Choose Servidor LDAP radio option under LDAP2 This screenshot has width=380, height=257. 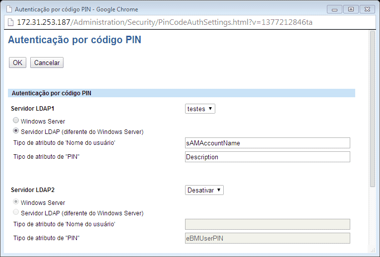point(16,213)
